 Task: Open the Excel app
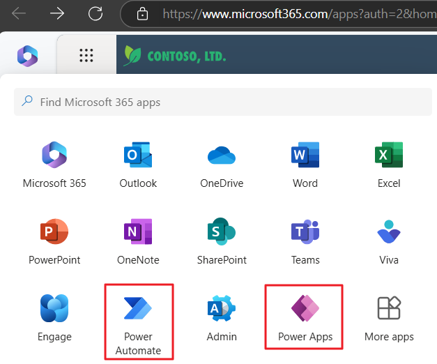pyautogui.click(x=389, y=165)
